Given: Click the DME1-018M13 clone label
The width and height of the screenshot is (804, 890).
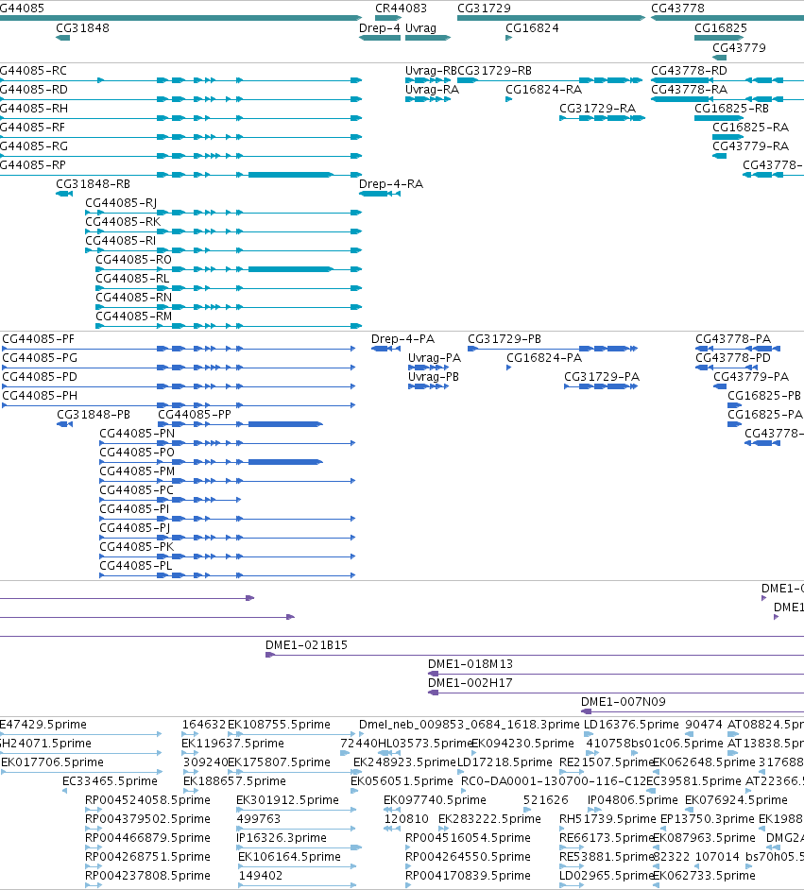Looking at the screenshot, I should (470, 663).
